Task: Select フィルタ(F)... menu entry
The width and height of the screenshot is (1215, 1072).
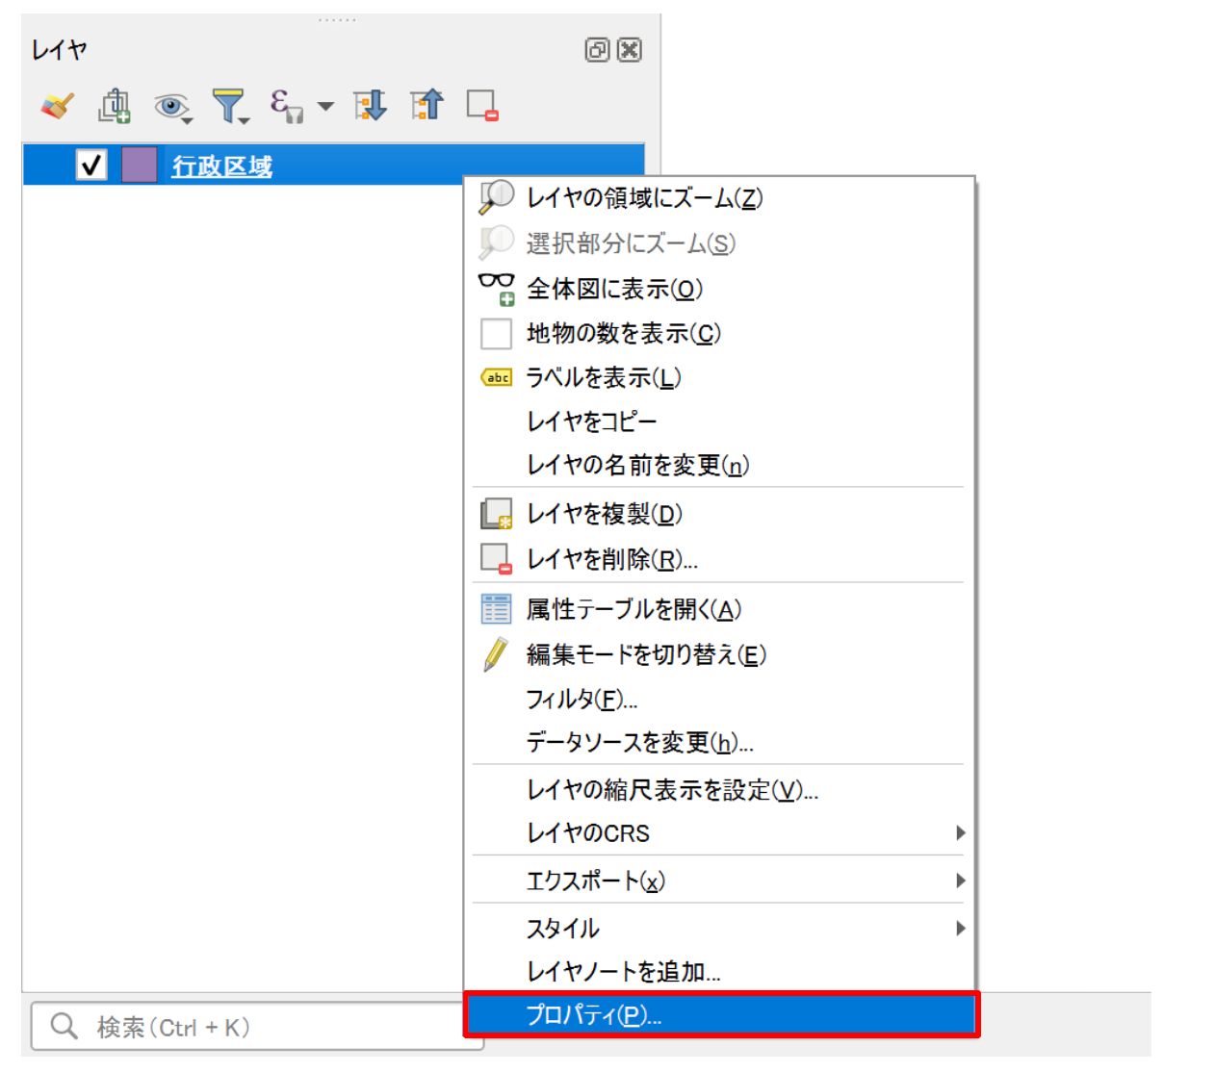Action: point(718,700)
